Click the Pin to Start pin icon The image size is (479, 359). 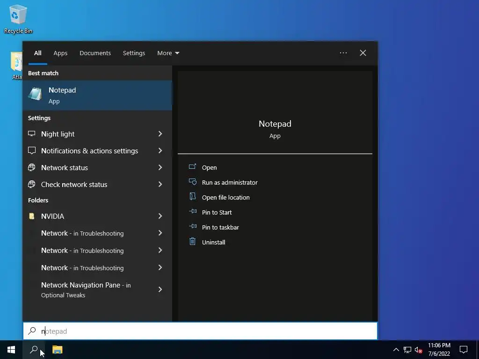[192, 211]
